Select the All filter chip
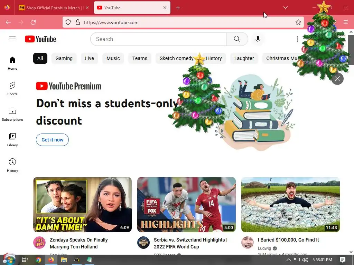 [x=40, y=58]
